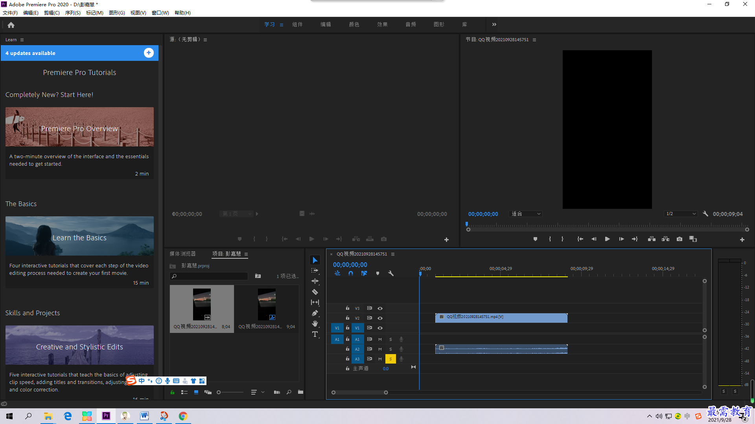Add a marker in Program monitor

tap(535, 239)
